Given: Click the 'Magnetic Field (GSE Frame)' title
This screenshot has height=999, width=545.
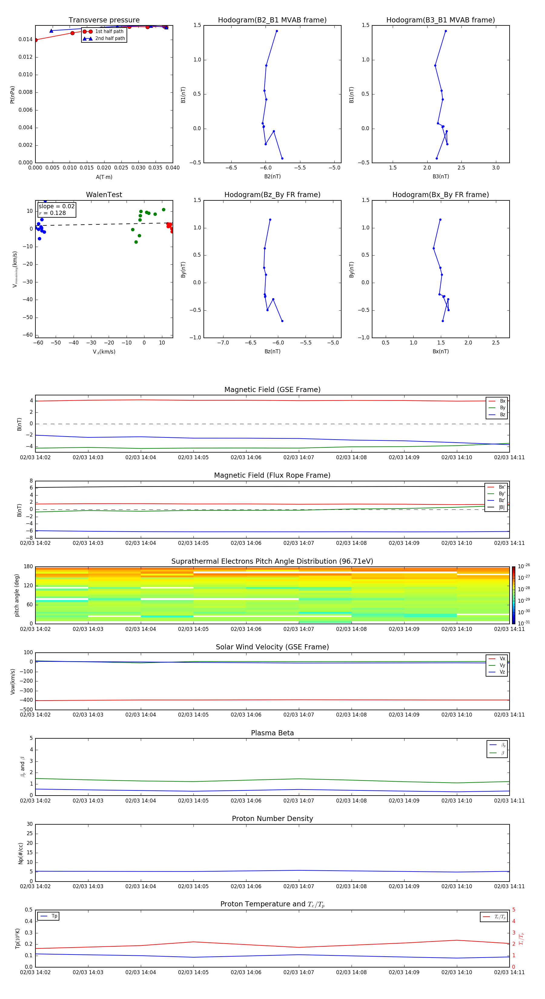Looking at the screenshot, I should click(x=272, y=390).
